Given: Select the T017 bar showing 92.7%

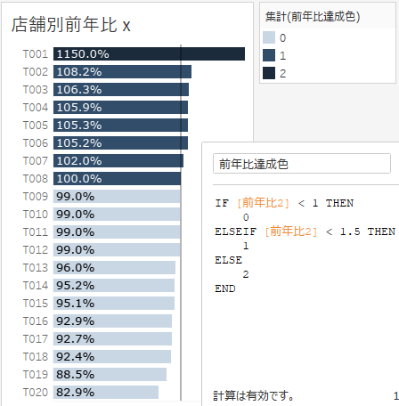Looking at the screenshot, I should 112,339.
